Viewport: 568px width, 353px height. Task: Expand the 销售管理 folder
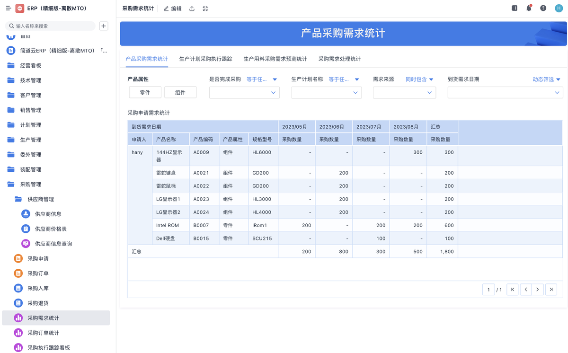(31, 110)
